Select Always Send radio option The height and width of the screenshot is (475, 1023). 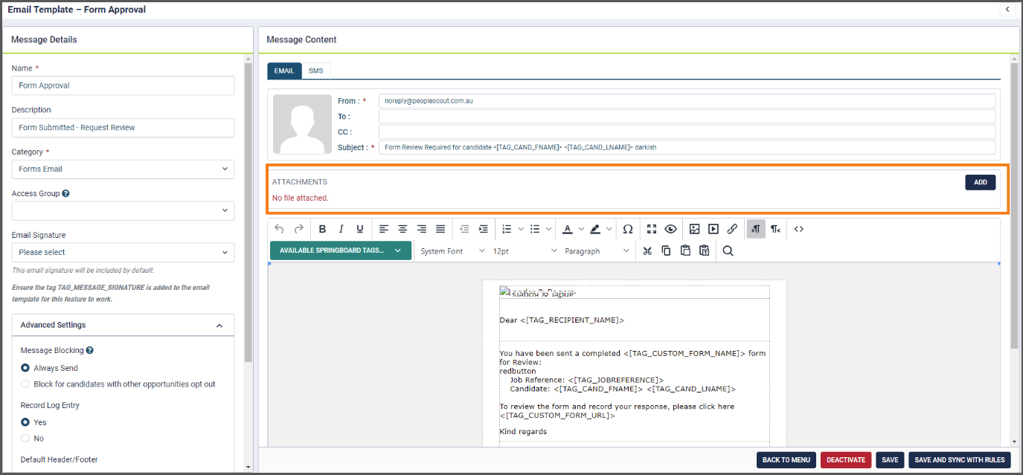pos(25,368)
